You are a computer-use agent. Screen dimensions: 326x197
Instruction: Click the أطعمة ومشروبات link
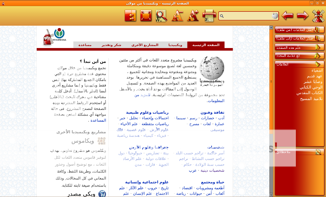(210, 188)
